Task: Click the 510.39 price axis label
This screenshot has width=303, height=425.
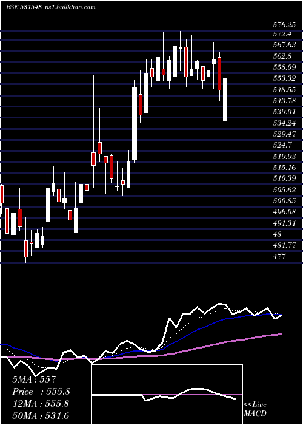Action: pyautogui.click(x=284, y=178)
